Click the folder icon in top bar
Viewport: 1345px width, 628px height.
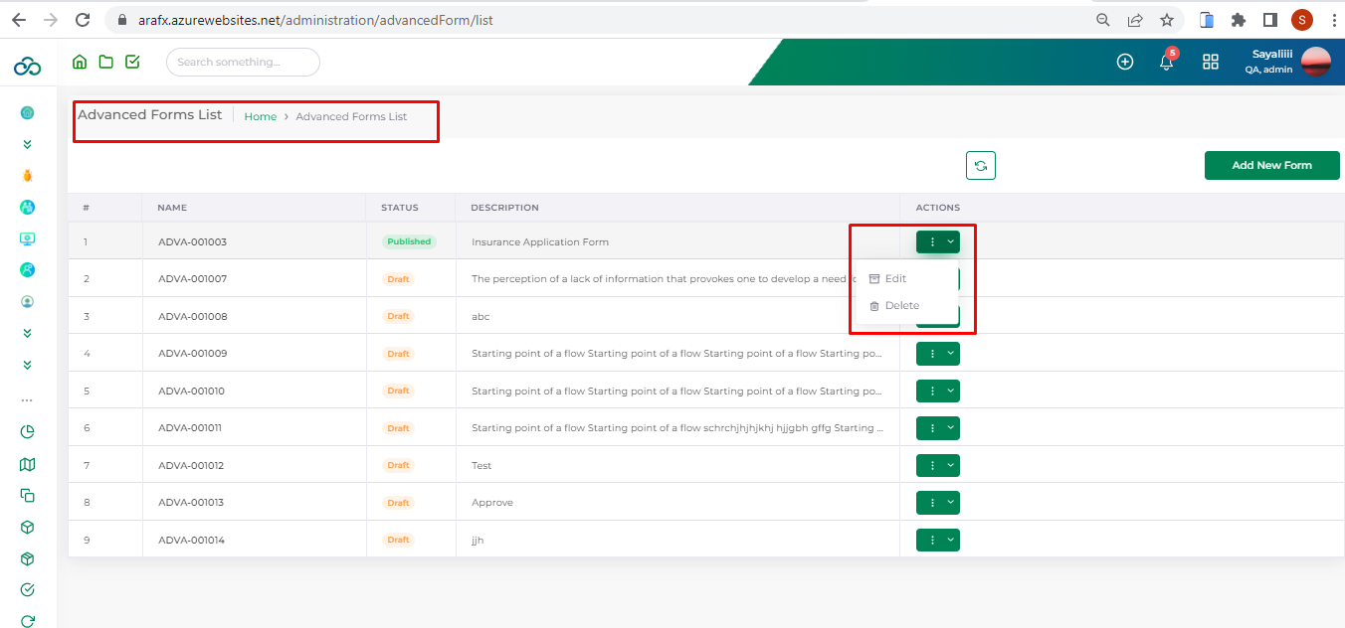pos(105,62)
